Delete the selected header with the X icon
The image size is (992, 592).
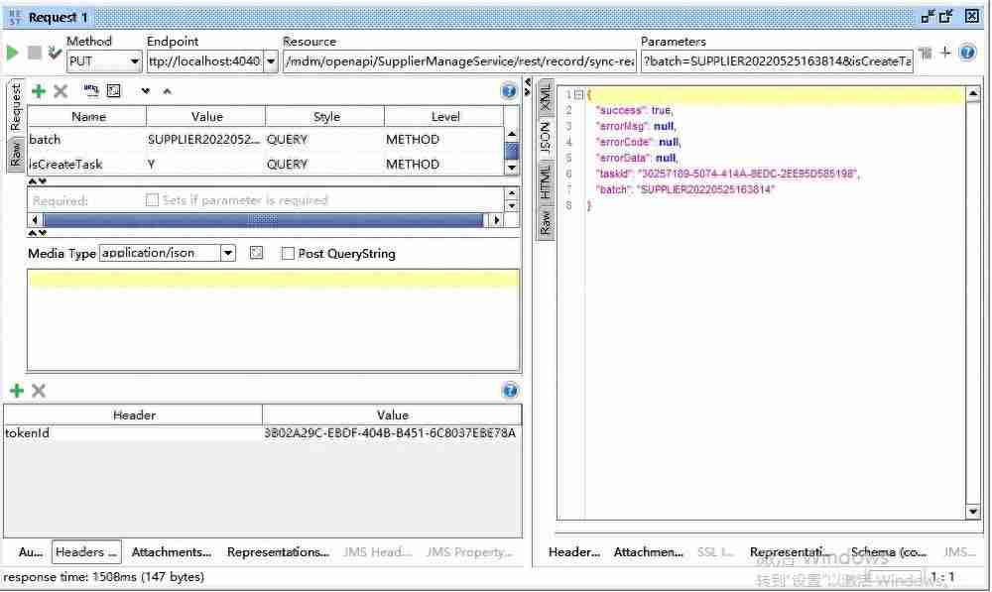point(39,391)
